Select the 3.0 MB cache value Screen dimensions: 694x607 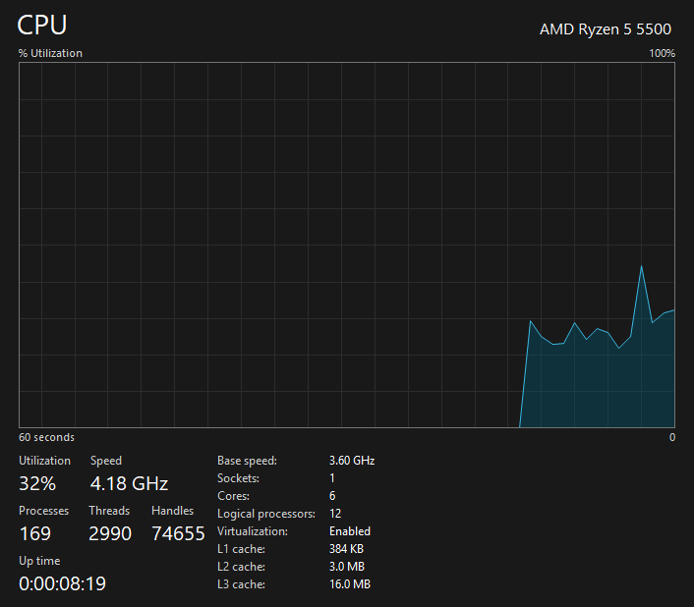347,567
